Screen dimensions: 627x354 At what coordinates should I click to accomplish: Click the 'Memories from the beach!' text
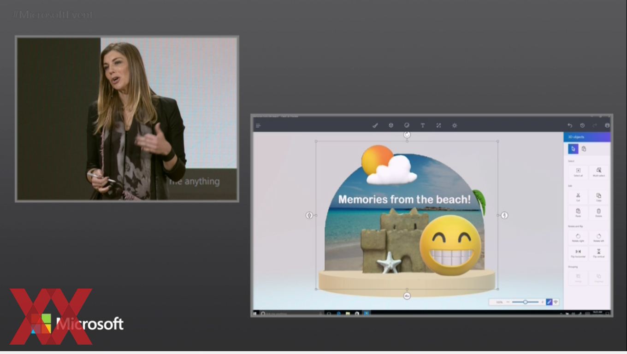[x=404, y=200]
